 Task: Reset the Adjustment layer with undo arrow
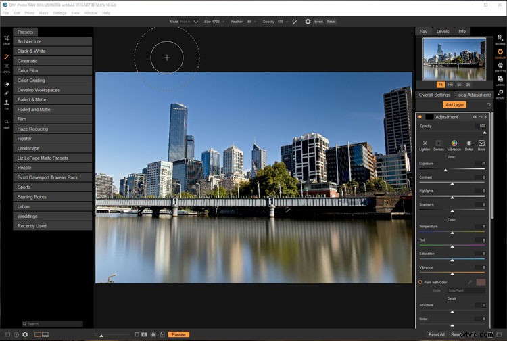point(480,117)
